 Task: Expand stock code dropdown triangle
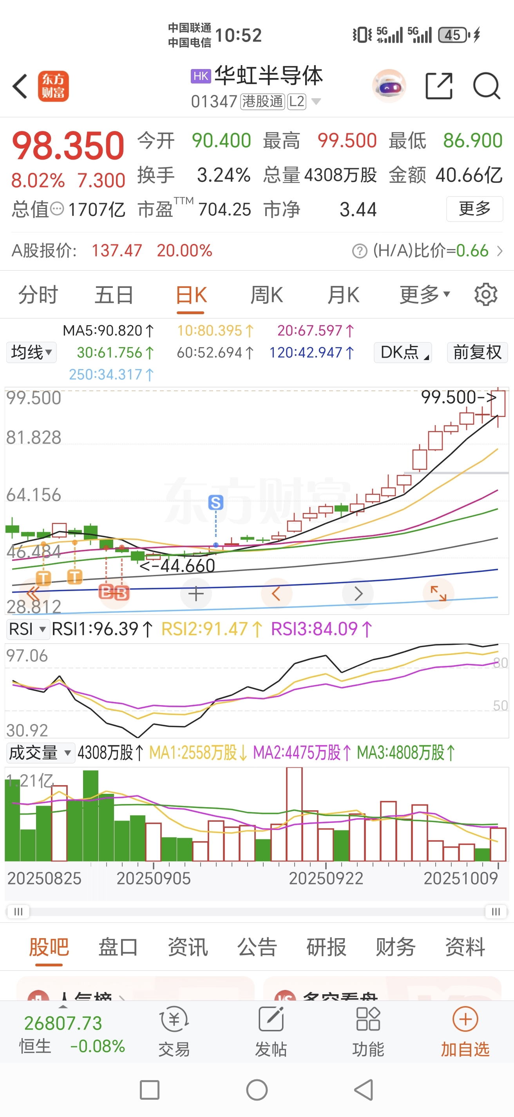click(x=317, y=102)
